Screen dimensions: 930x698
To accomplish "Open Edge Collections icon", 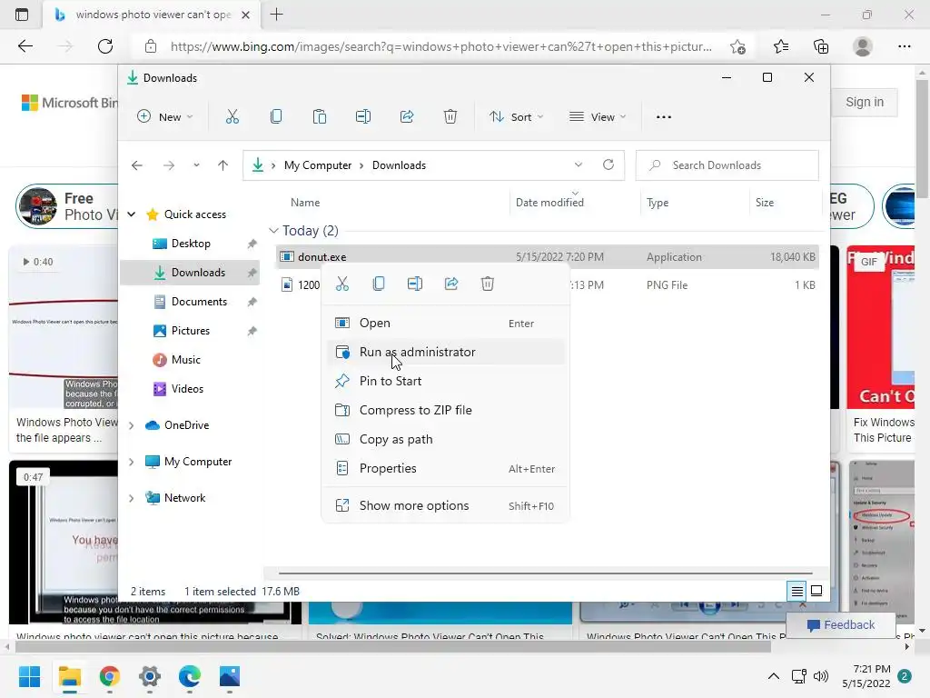I will tap(821, 47).
